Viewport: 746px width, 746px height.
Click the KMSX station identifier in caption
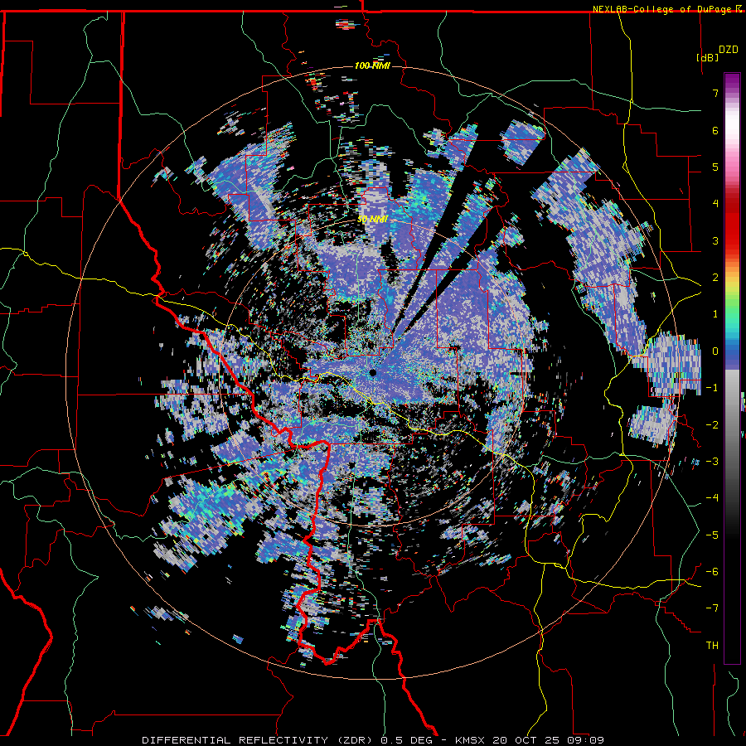coord(472,740)
